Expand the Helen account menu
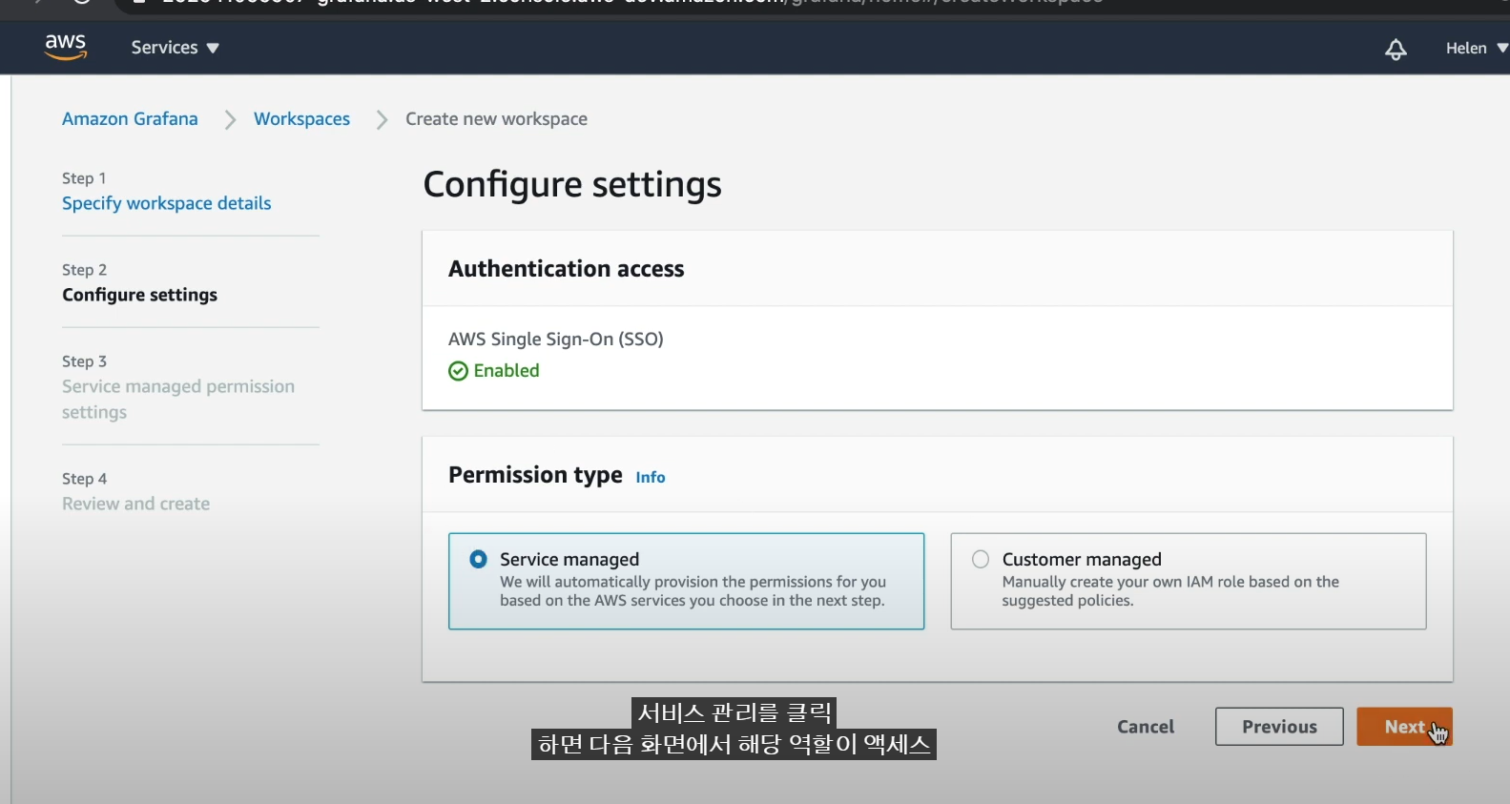 [x=1477, y=49]
